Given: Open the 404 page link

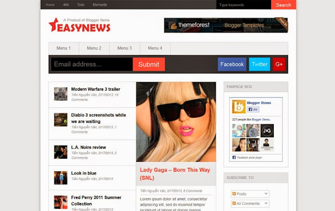Looking at the screenshot, I should [x=66, y=5].
